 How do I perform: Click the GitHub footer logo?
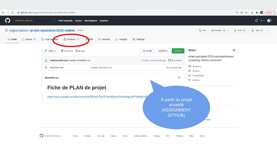[42, 136]
